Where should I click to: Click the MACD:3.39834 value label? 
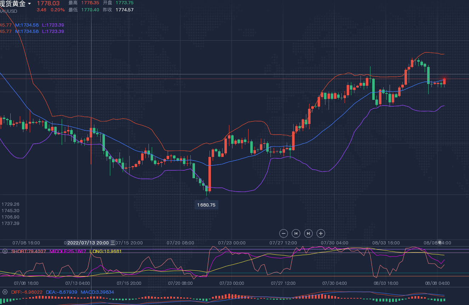click(x=97, y=292)
